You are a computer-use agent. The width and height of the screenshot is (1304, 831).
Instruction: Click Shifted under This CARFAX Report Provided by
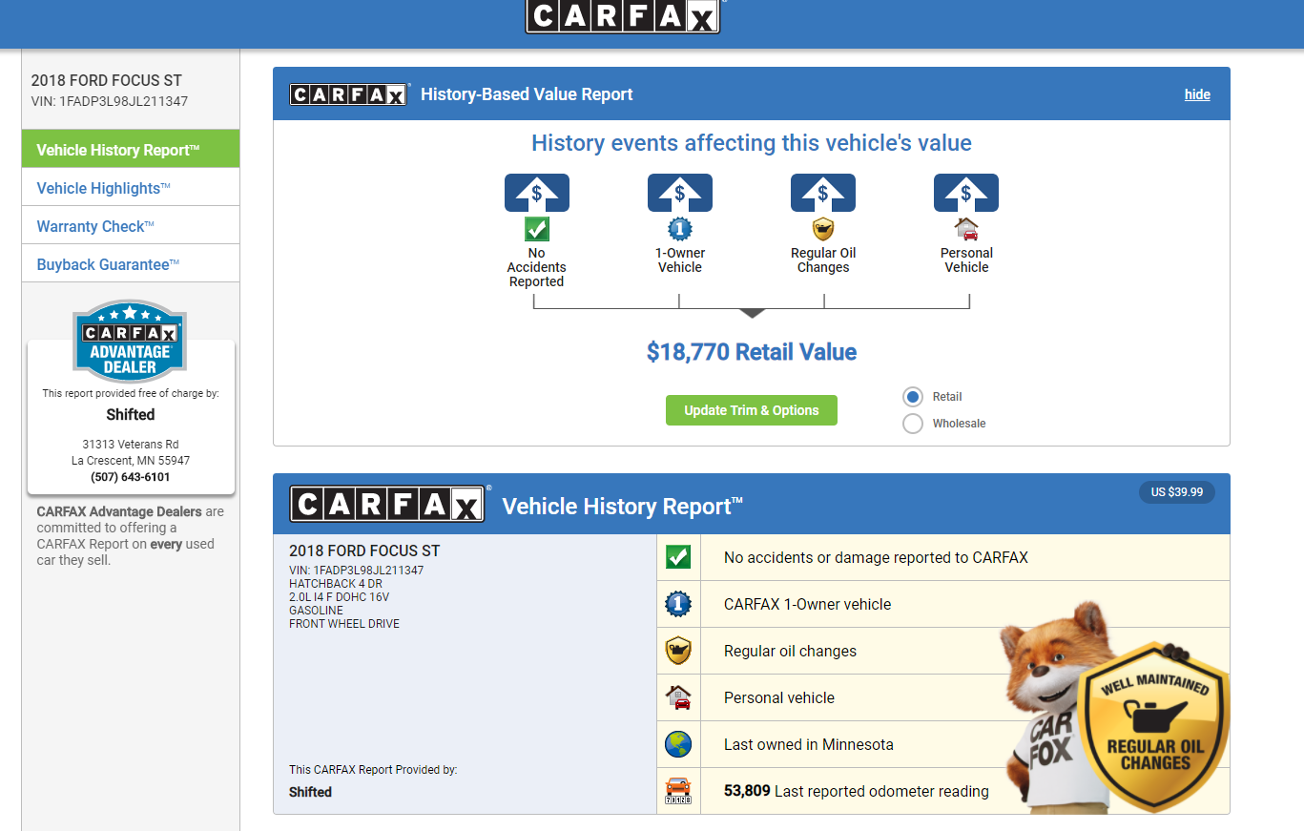311,792
